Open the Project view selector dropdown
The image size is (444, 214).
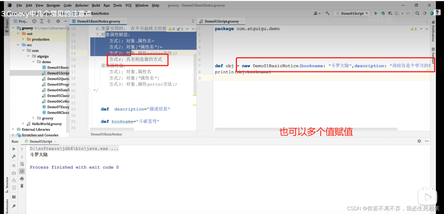tap(21, 21)
